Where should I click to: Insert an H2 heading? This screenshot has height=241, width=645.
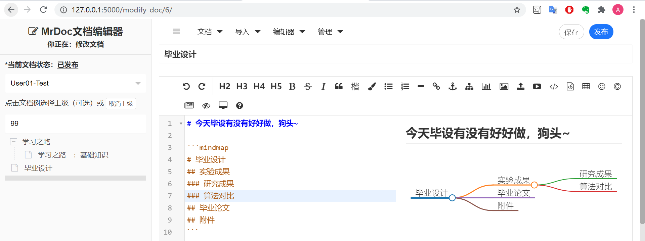pyautogui.click(x=225, y=86)
